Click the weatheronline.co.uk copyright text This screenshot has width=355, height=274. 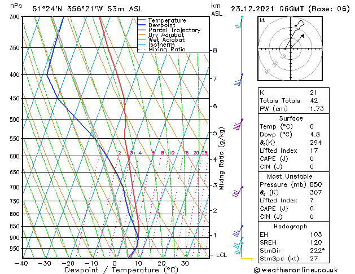(296, 270)
